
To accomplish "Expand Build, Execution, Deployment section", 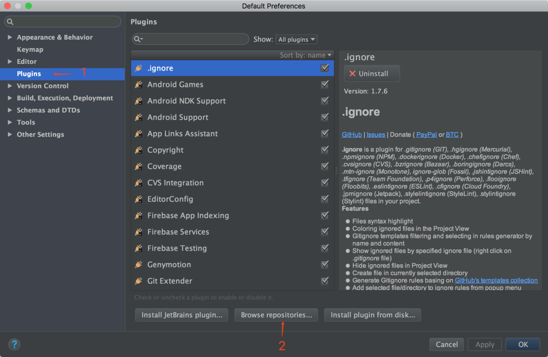I will (x=10, y=98).
